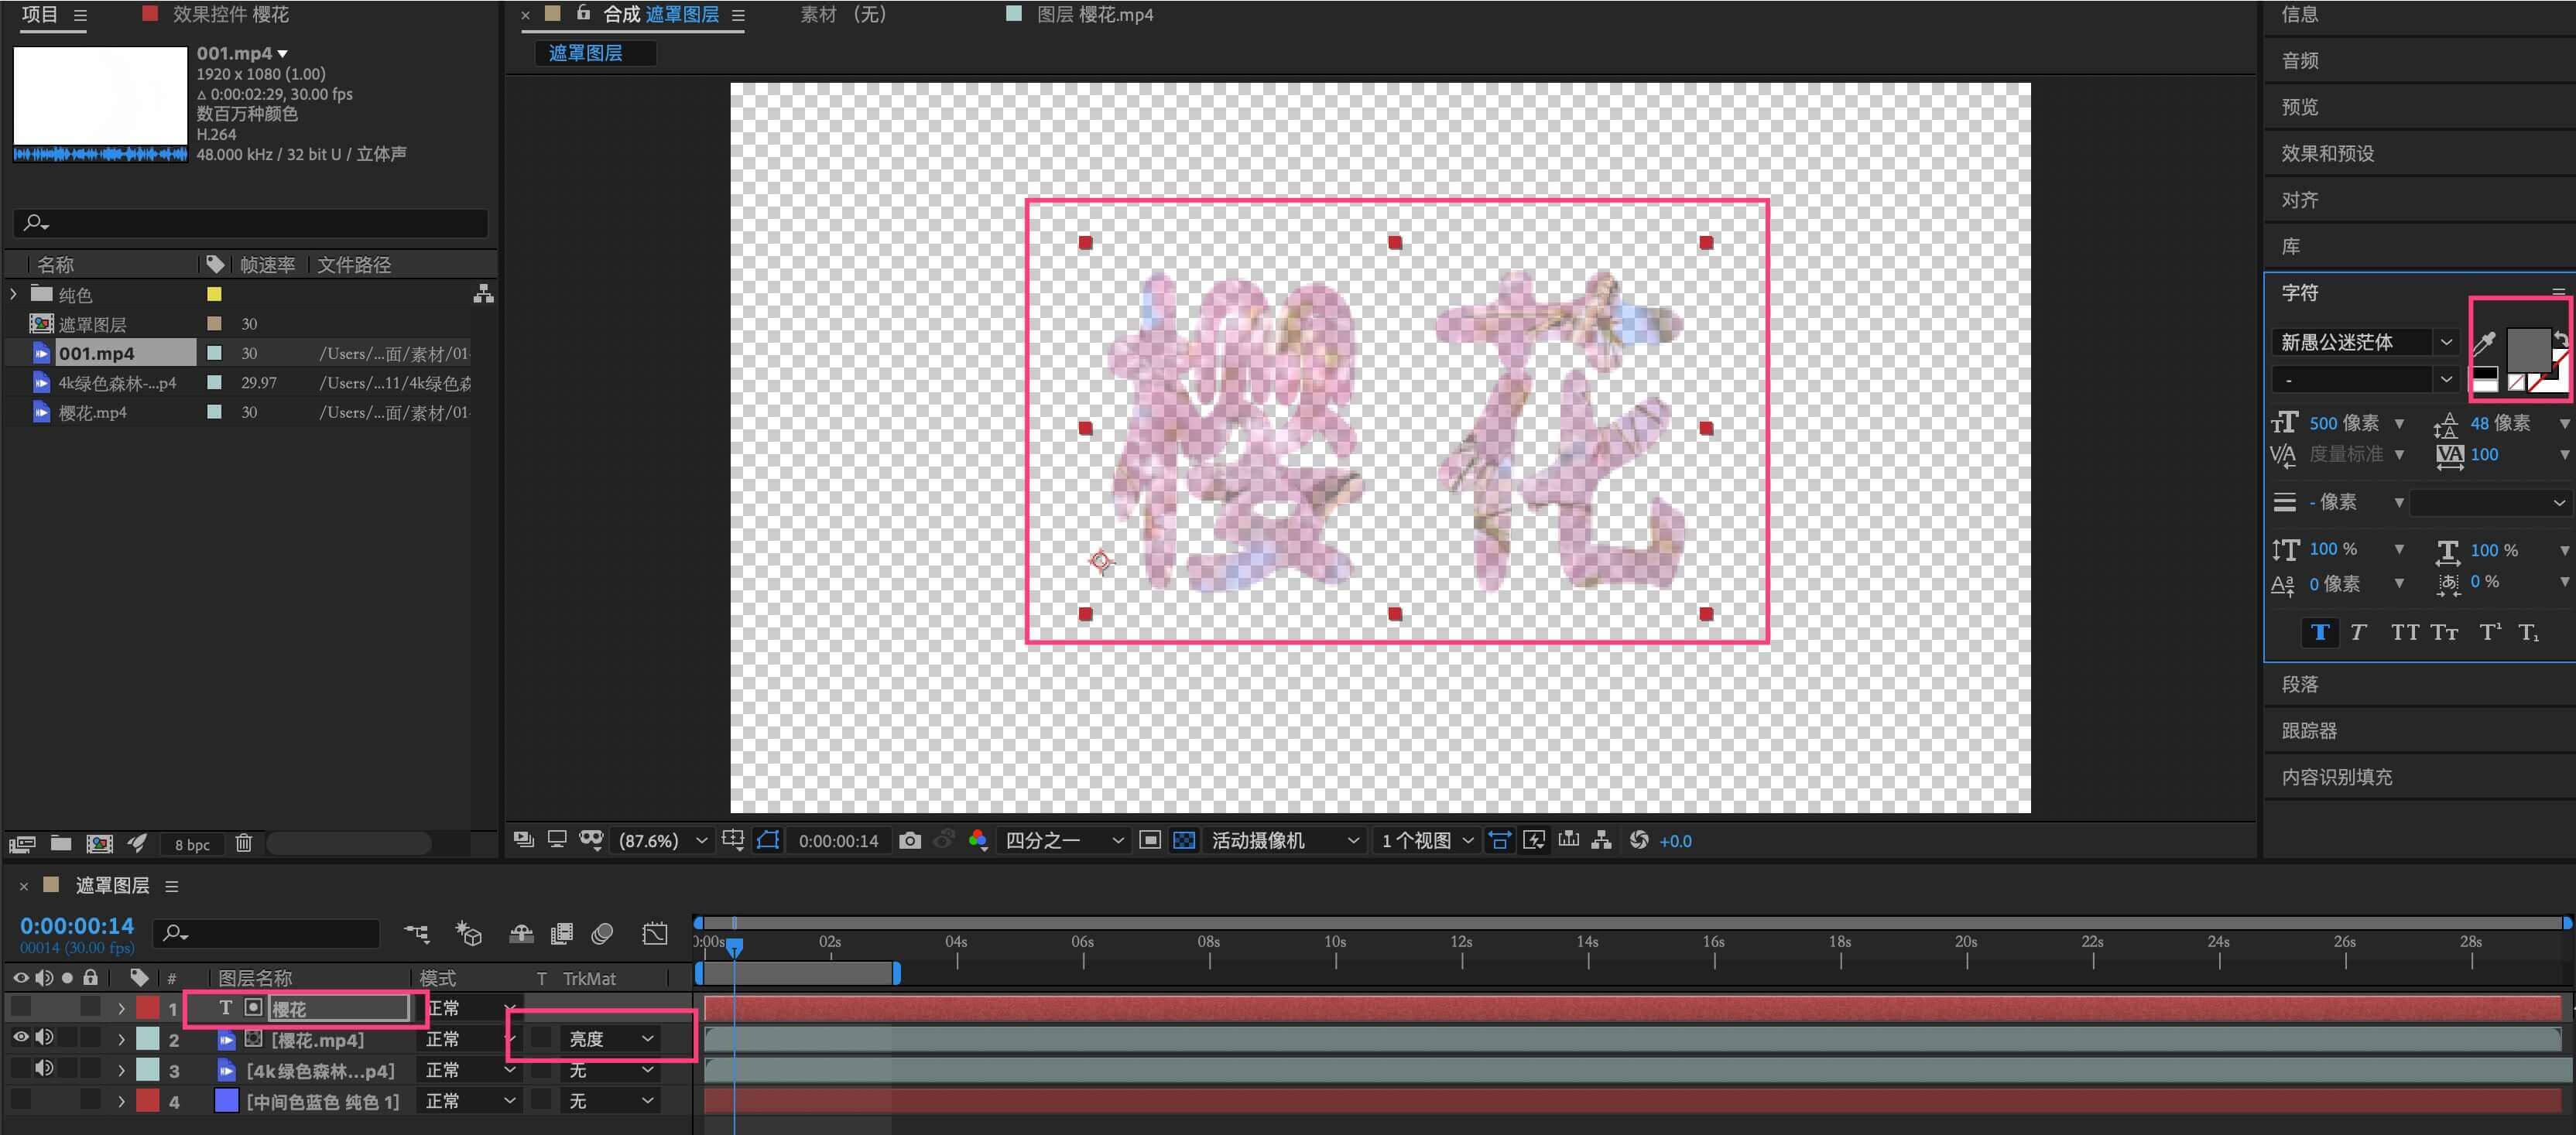Click the eyedropper in Character panel
The width and height of the screenshot is (2576, 1135).
[2484, 343]
